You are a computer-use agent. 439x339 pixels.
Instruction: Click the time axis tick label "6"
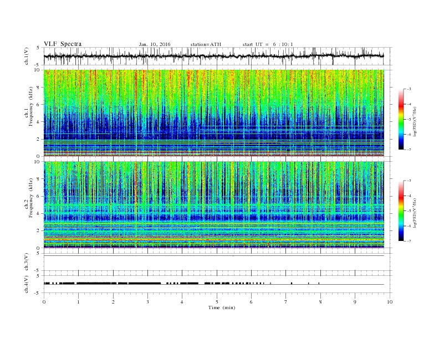251,302
